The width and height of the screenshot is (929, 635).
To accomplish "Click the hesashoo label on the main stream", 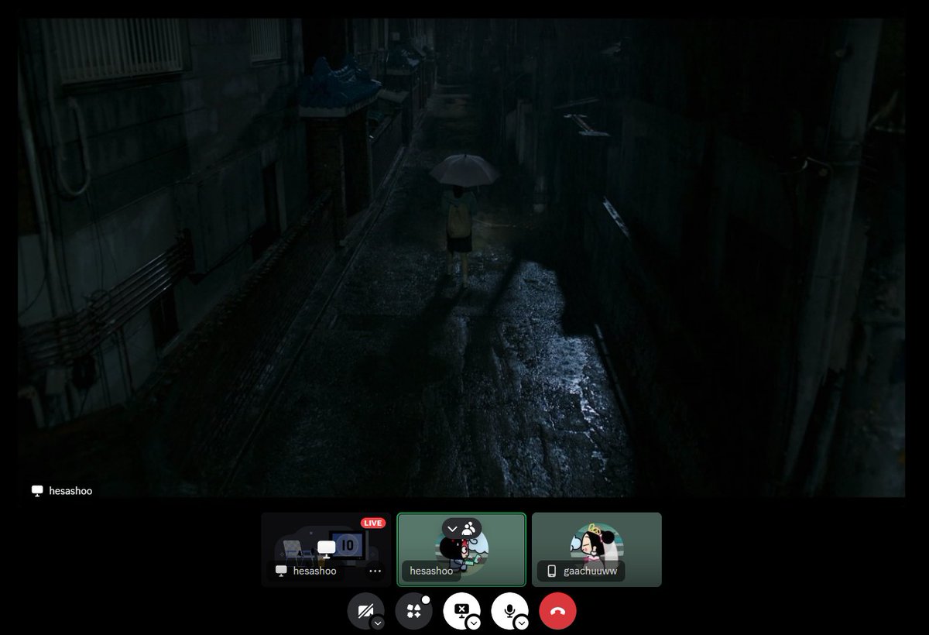I will (x=62, y=491).
